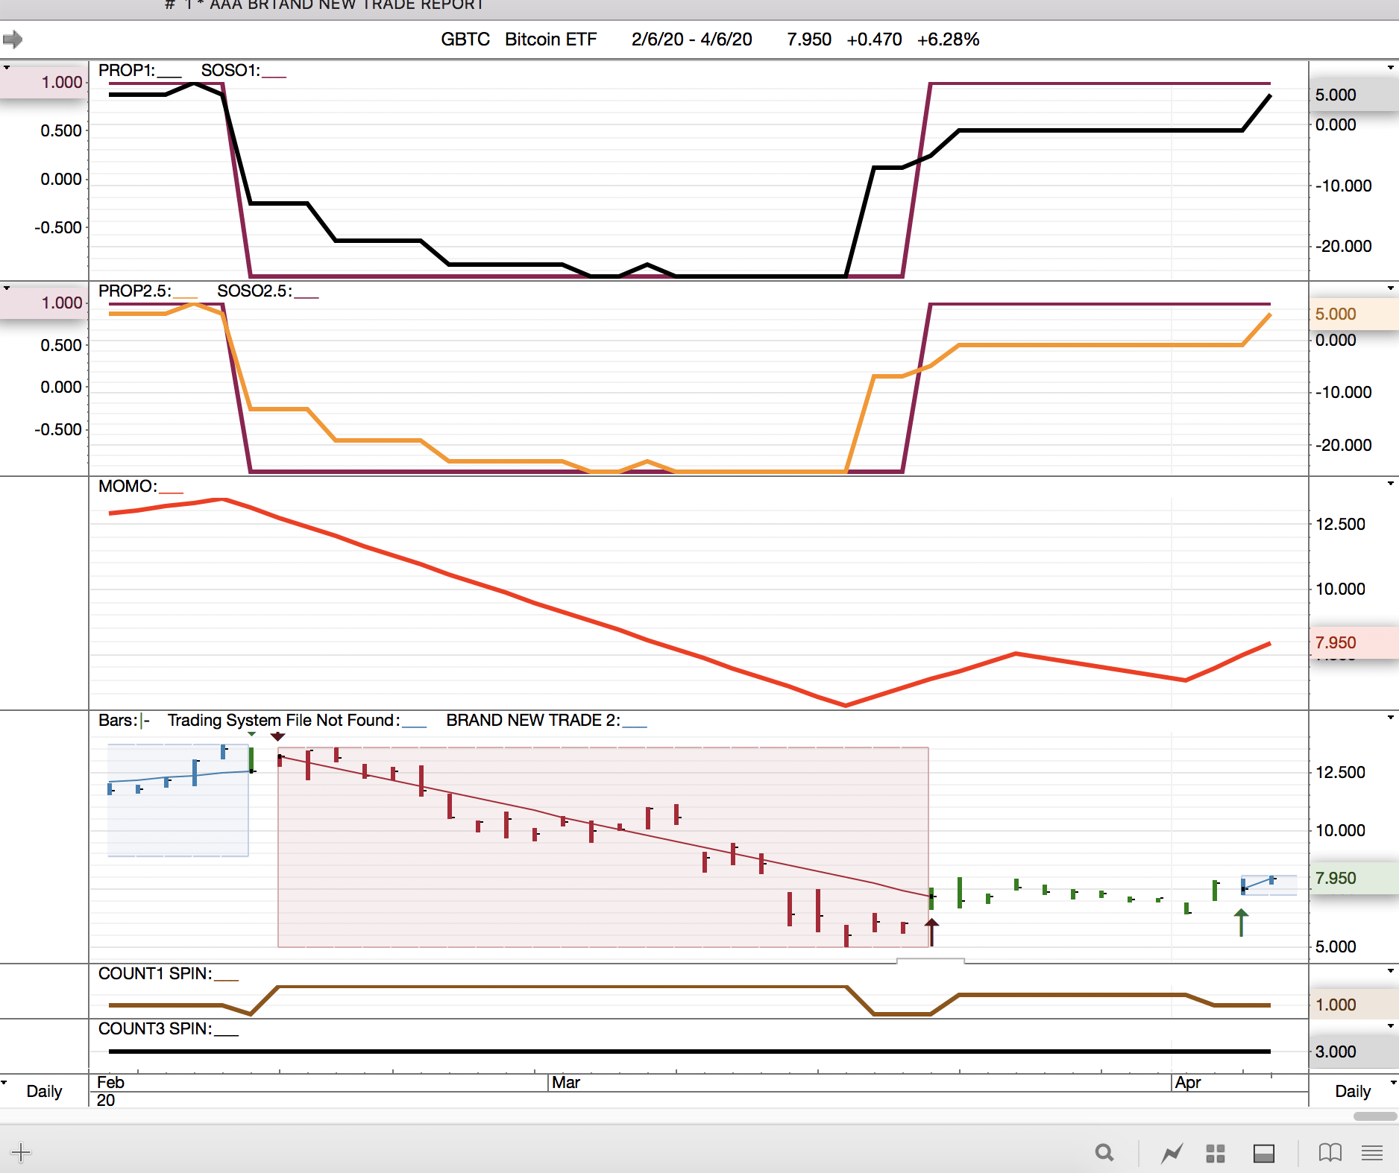This screenshot has width=1399, height=1173.
Task: Click the Bitcoin ETF name in the header
Action: coord(551,39)
